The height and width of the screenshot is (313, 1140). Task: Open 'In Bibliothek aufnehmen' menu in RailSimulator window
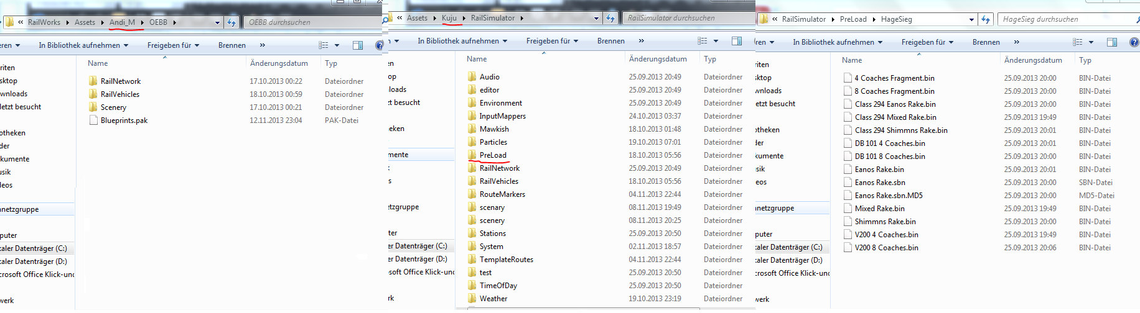462,41
